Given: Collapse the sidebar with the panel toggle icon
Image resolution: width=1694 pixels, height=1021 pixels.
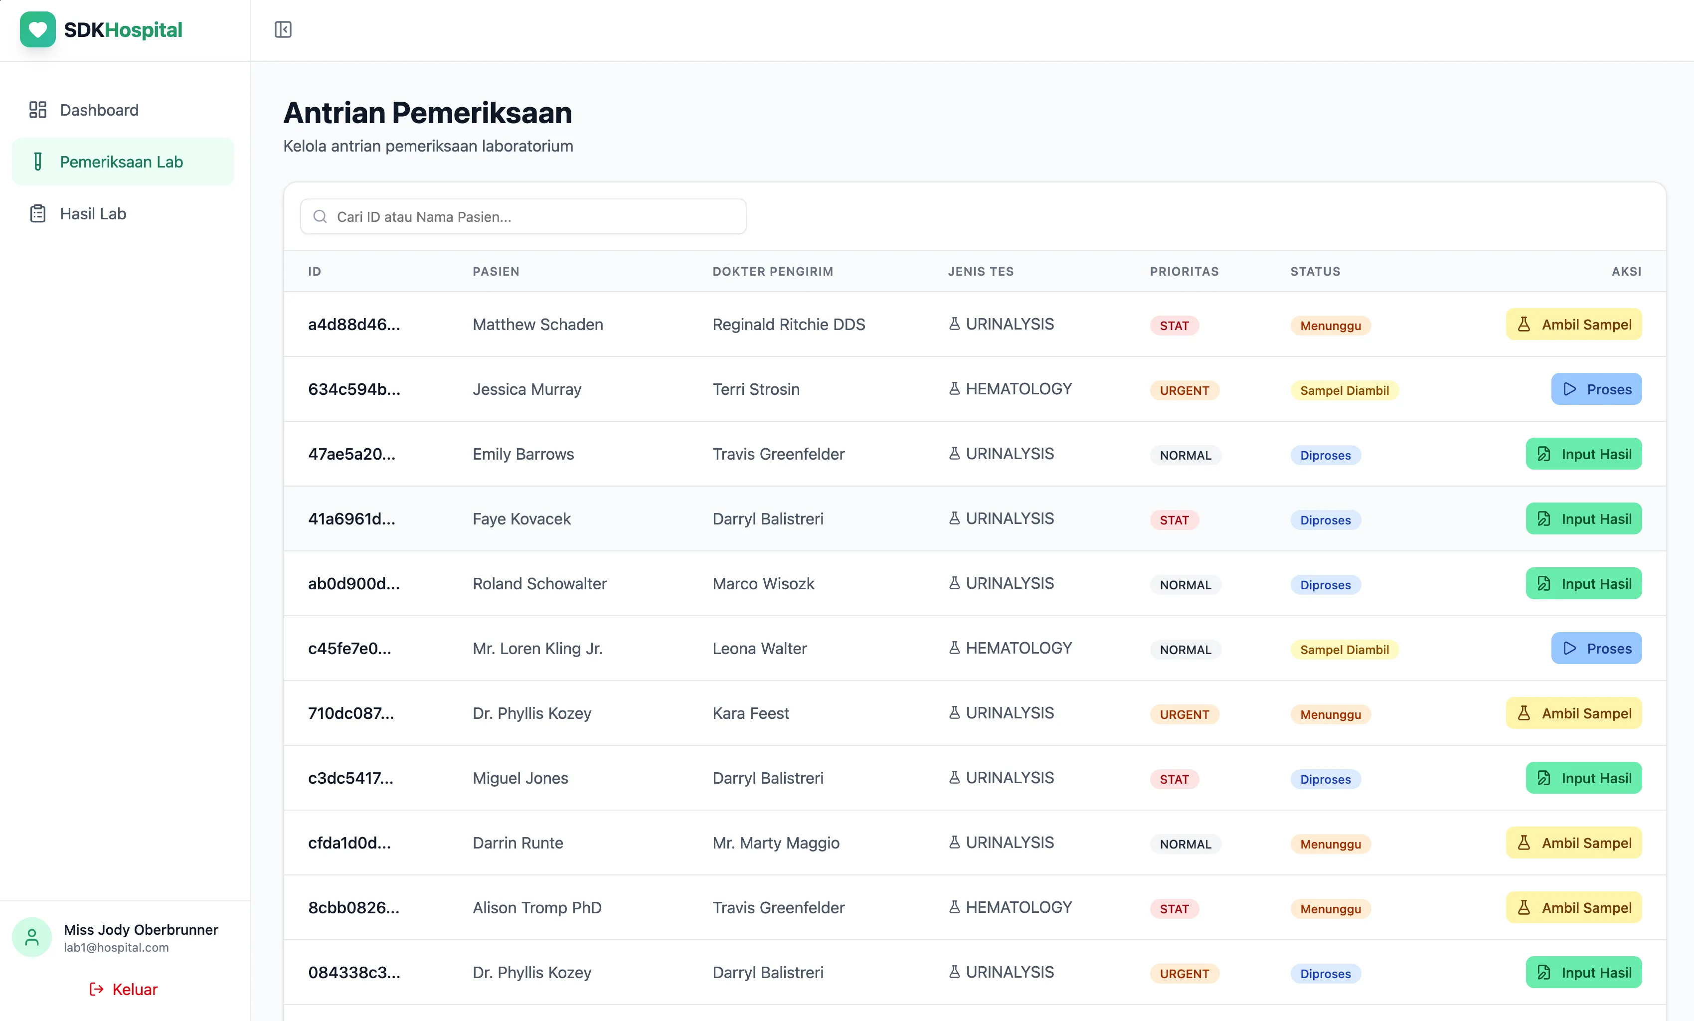Looking at the screenshot, I should 283,29.
